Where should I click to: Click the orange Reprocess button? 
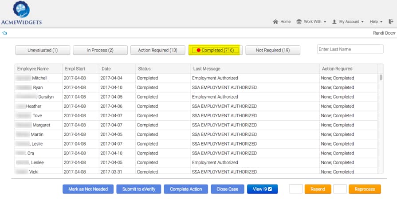point(365,189)
